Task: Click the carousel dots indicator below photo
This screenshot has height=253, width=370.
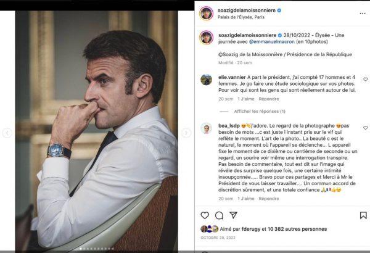Action: [x=97, y=249]
